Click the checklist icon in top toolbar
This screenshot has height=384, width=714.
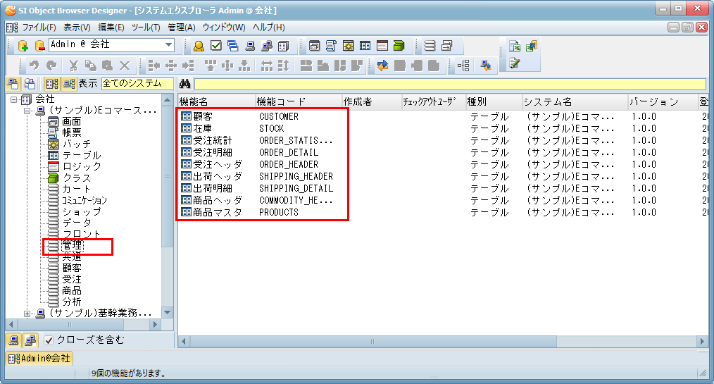(216, 46)
